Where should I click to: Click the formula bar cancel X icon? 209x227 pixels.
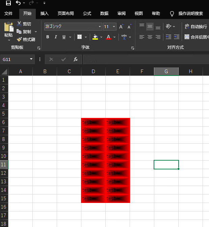tap(51, 59)
